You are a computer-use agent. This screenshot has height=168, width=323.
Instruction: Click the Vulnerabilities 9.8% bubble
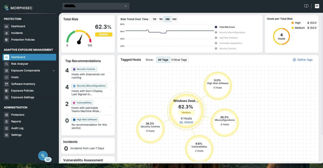click(x=199, y=148)
